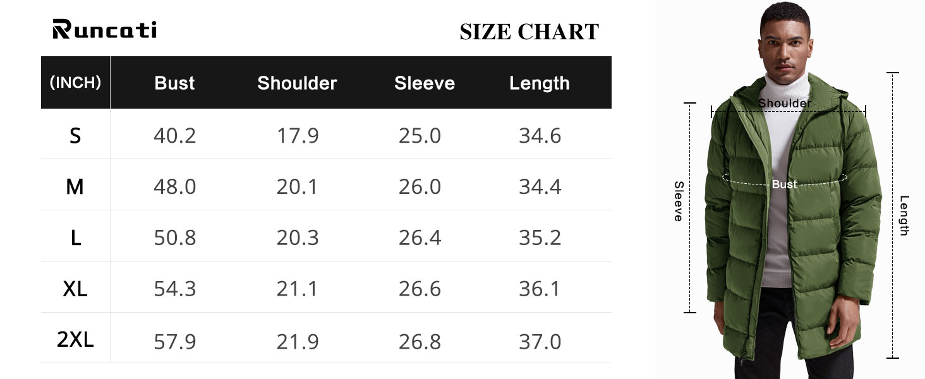Screen dimensions: 925x379
Task: Click the 36.1 length value for size XL
Action: 540,289
